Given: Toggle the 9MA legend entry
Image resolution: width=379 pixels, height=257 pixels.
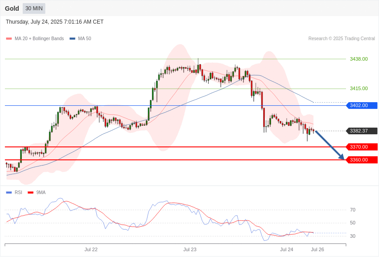Looking at the screenshot, I should [x=37, y=192].
